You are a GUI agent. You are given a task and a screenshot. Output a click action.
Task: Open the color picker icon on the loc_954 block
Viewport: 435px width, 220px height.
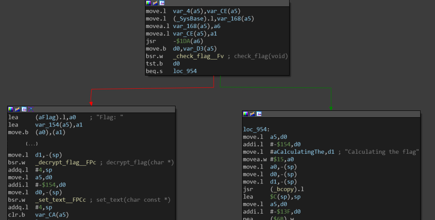click(246, 114)
